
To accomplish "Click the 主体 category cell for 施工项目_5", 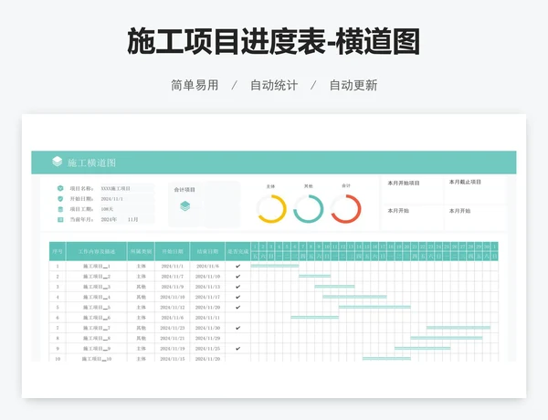I will (141, 308).
